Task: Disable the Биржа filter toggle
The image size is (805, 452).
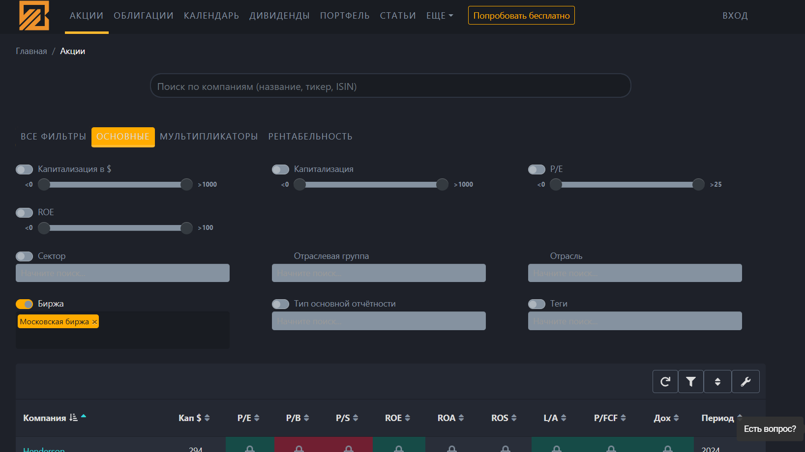Action: (24, 304)
